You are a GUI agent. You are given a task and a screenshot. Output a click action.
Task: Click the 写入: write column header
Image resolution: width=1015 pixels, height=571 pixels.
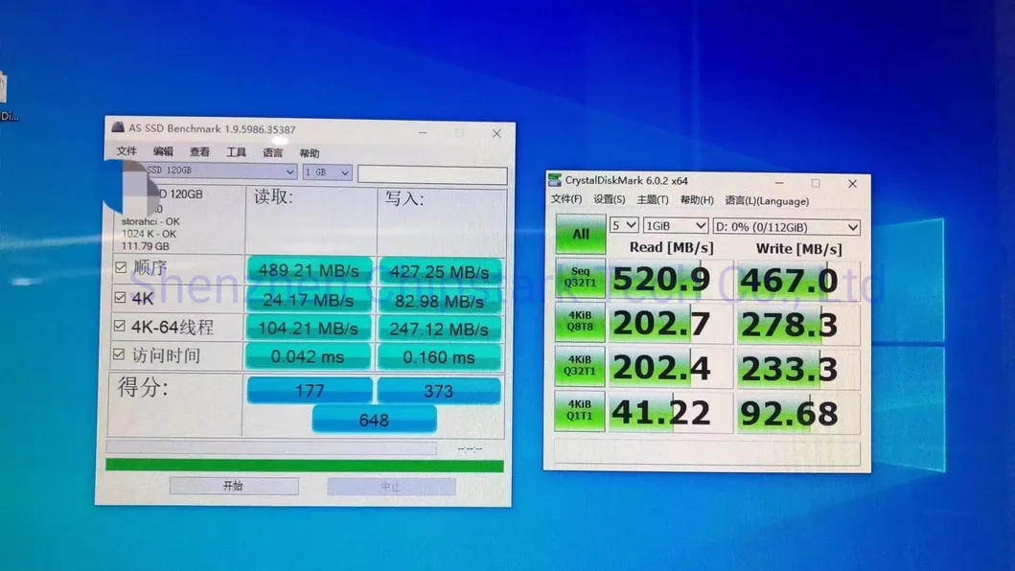click(404, 198)
